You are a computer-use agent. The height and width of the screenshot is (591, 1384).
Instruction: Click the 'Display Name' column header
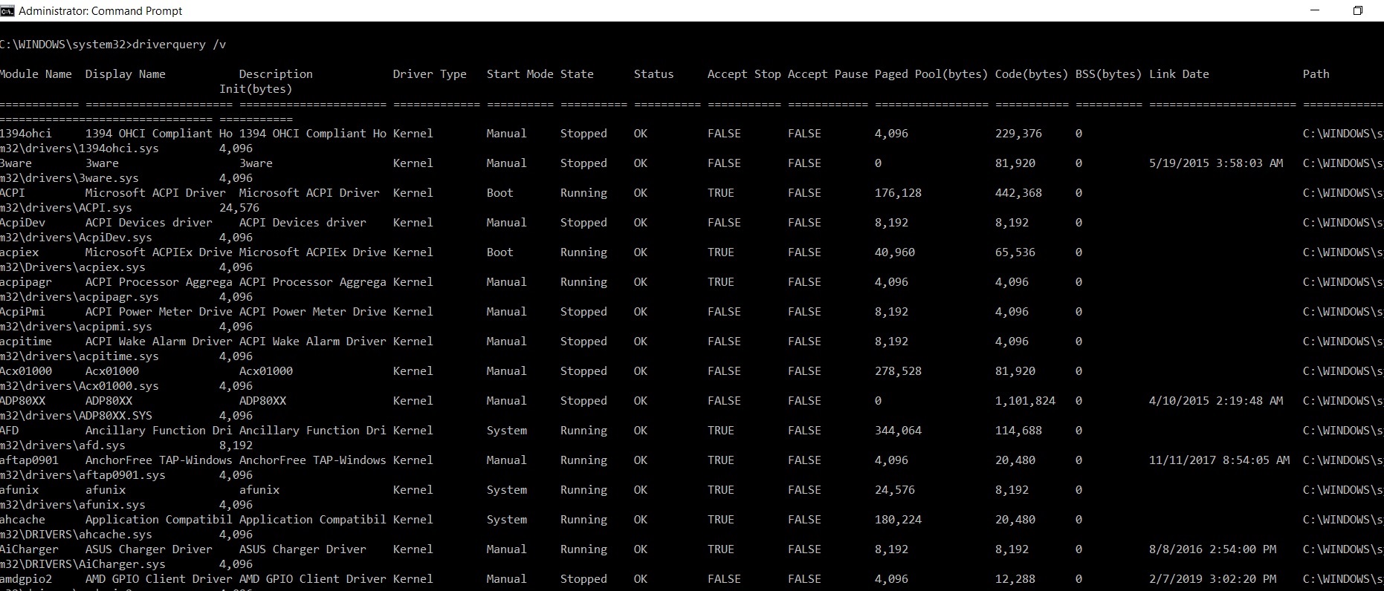[x=126, y=74]
